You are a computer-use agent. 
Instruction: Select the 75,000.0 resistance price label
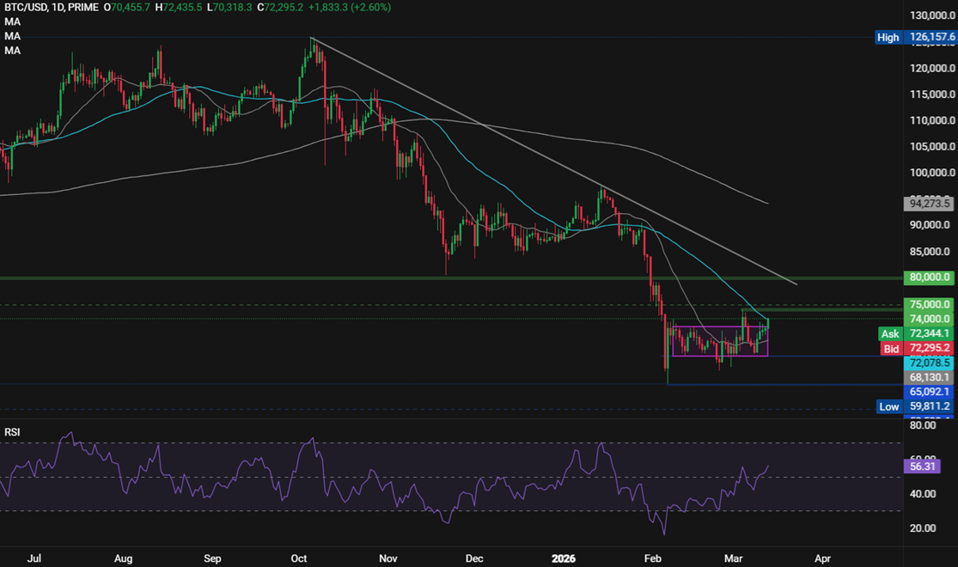coord(930,305)
